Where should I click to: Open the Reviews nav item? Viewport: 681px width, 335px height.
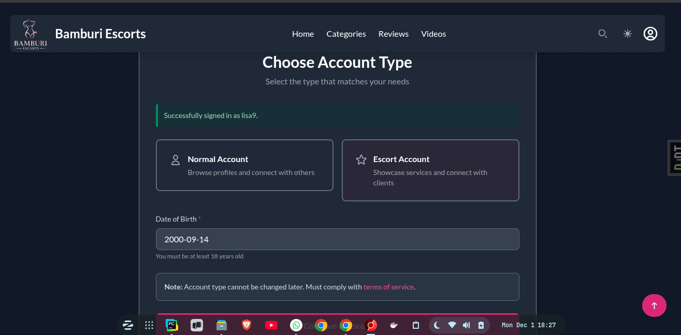(x=394, y=34)
